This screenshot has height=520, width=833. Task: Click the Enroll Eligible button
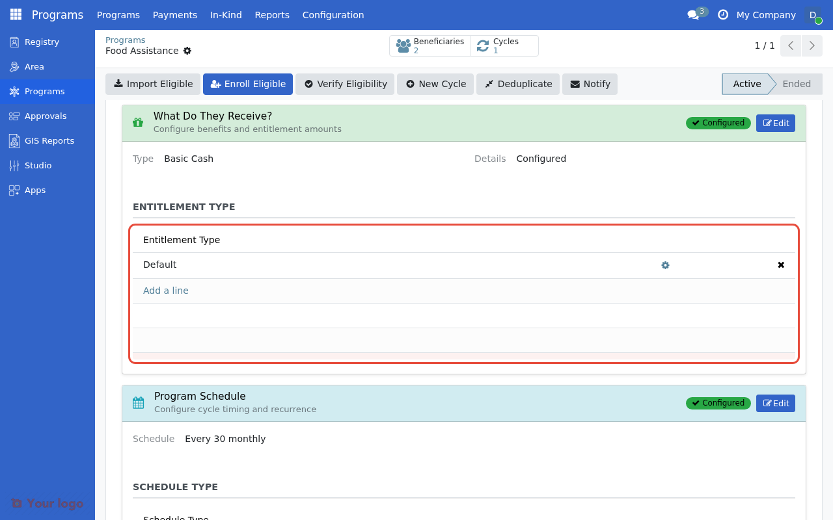coord(248,84)
